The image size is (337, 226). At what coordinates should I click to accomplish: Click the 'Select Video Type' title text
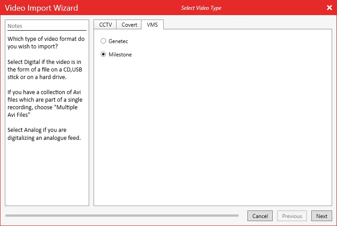coord(201,8)
